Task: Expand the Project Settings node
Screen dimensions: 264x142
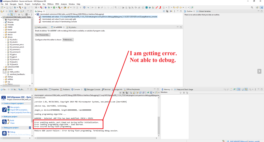Action: click(4, 20)
